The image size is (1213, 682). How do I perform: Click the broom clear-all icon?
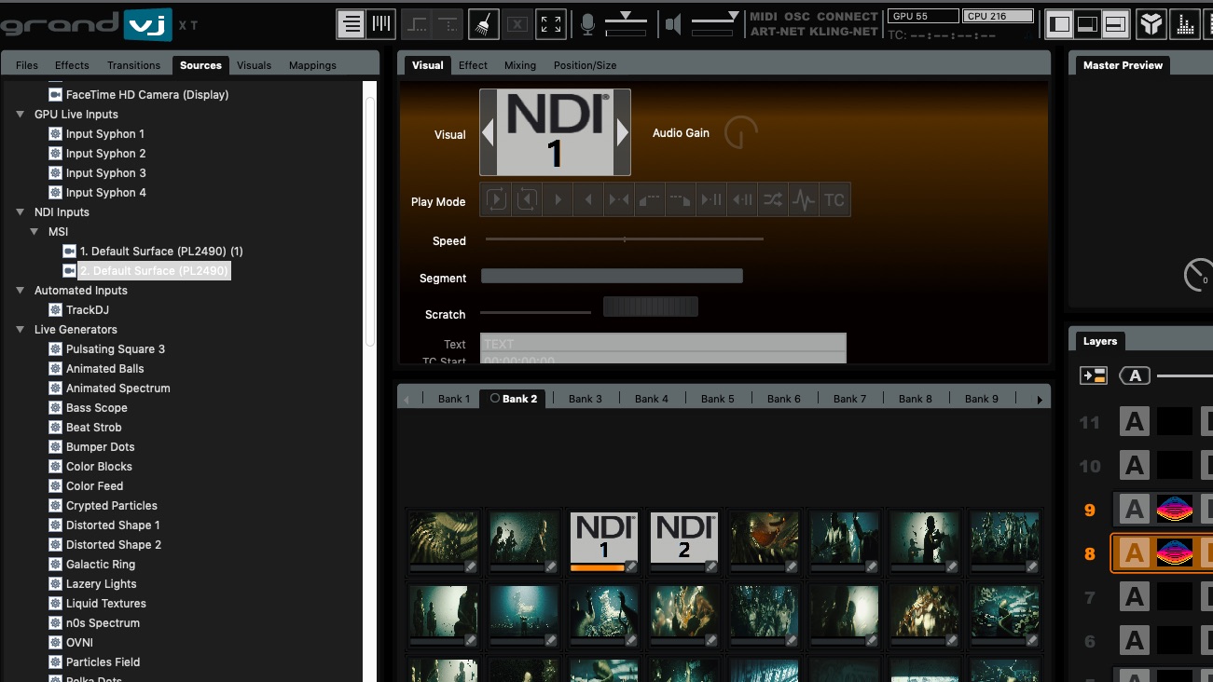click(x=483, y=24)
